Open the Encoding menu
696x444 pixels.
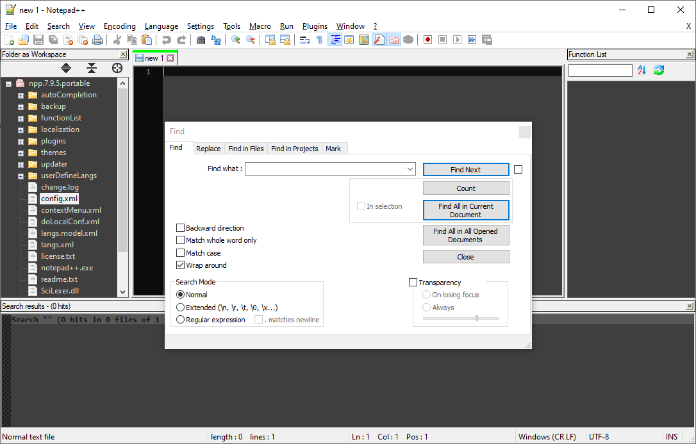tap(119, 26)
